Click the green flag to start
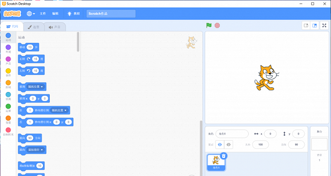 point(209,25)
